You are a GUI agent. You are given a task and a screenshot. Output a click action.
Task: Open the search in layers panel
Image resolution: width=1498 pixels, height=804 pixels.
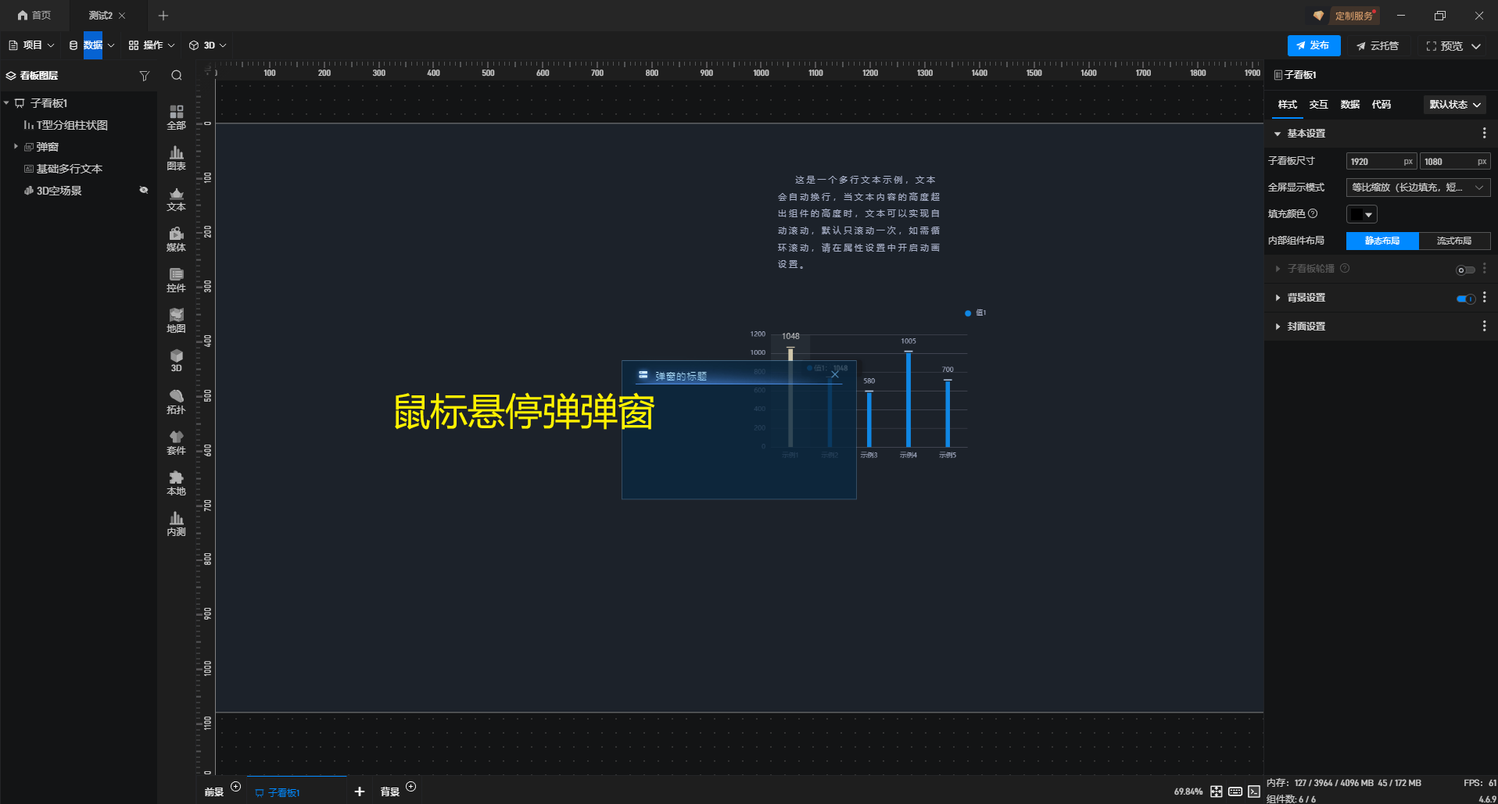[x=176, y=75]
